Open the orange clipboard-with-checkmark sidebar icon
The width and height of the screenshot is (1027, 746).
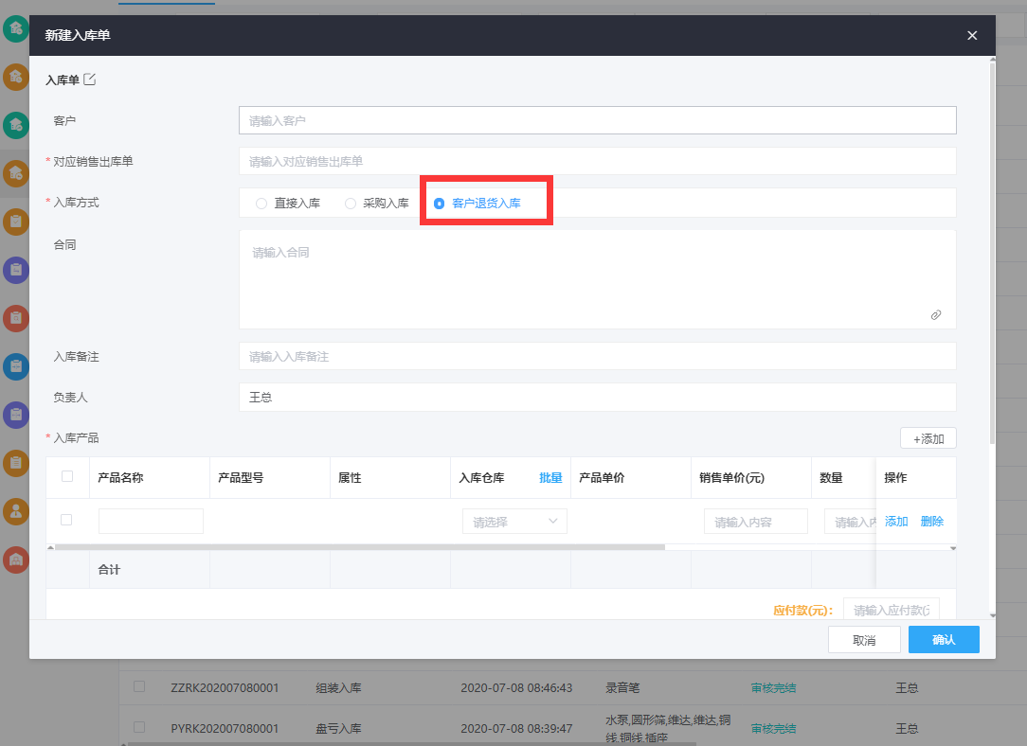[x=16, y=222]
